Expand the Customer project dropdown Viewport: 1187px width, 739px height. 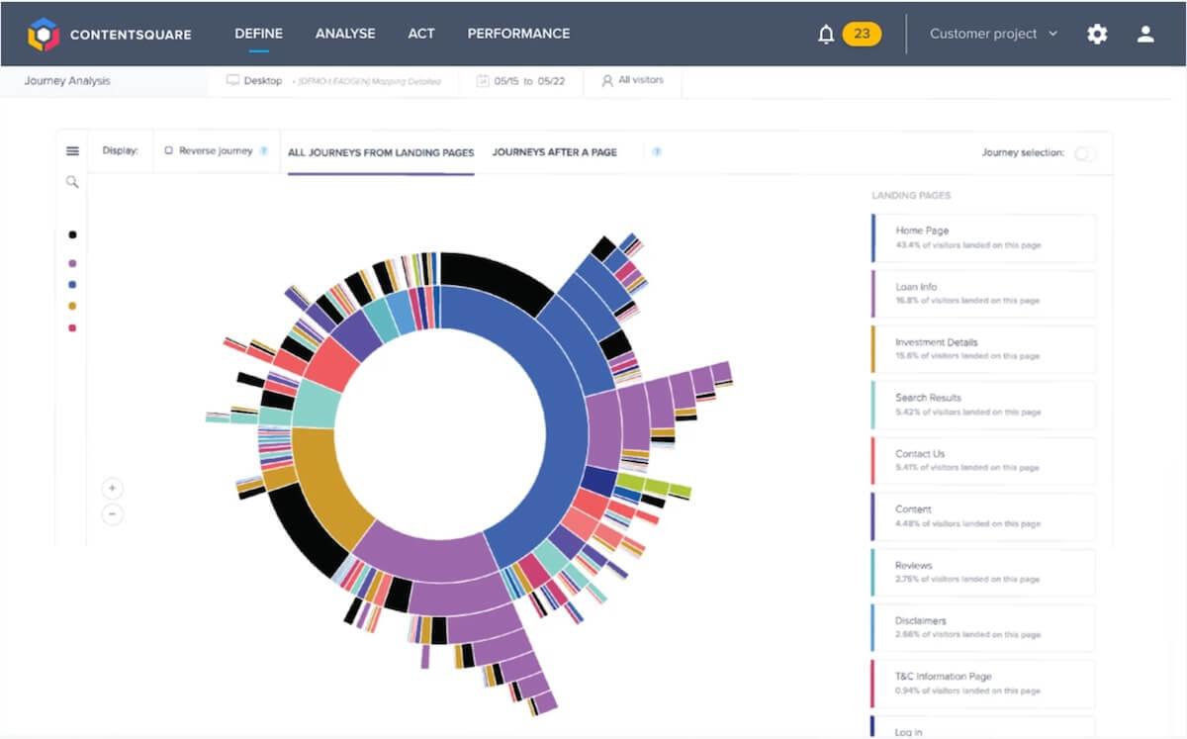point(993,34)
